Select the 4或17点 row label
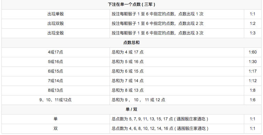263x135 pixels. tap(55, 52)
